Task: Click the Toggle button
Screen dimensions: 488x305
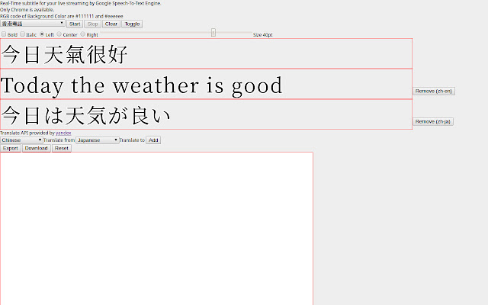Action: pos(132,24)
